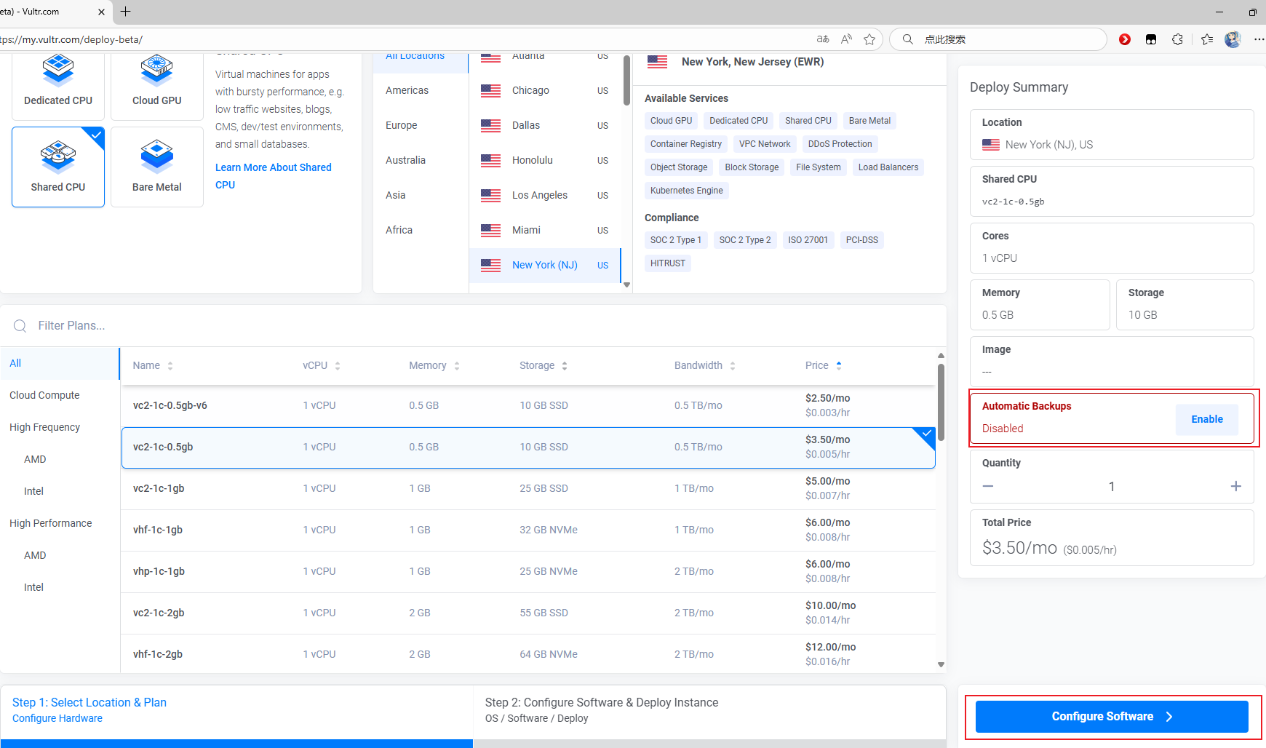
Task: Select the Bare Metal server icon
Action: pyautogui.click(x=156, y=154)
